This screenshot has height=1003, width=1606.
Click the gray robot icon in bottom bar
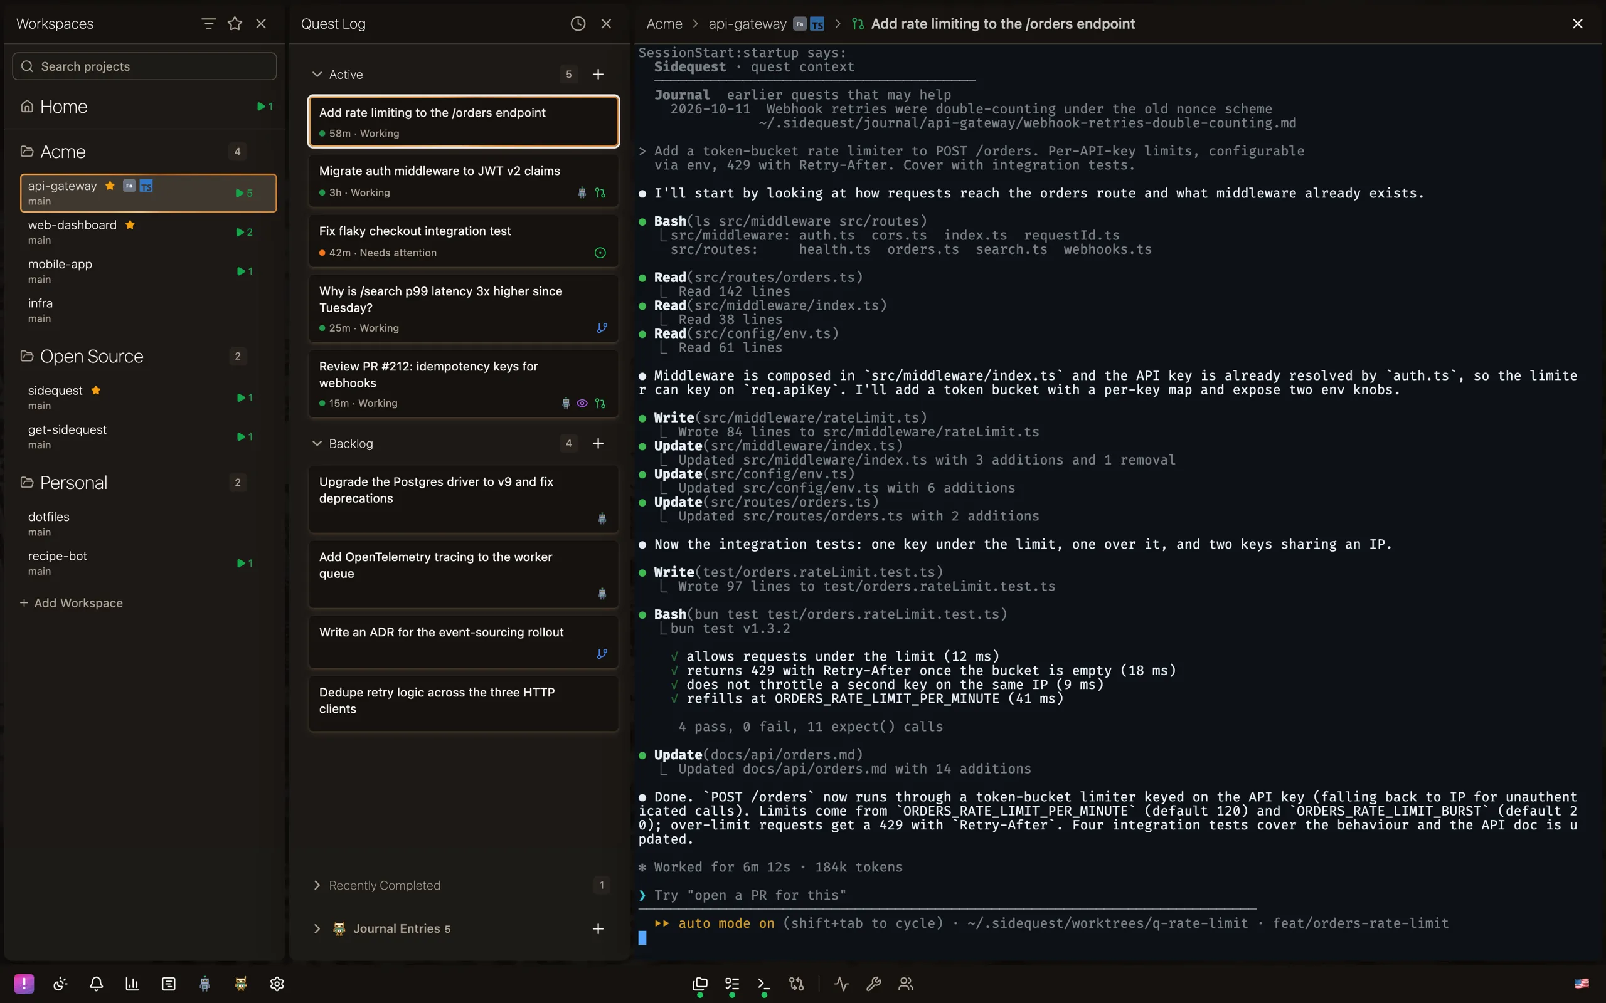pyautogui.click(x=205, y=984)
